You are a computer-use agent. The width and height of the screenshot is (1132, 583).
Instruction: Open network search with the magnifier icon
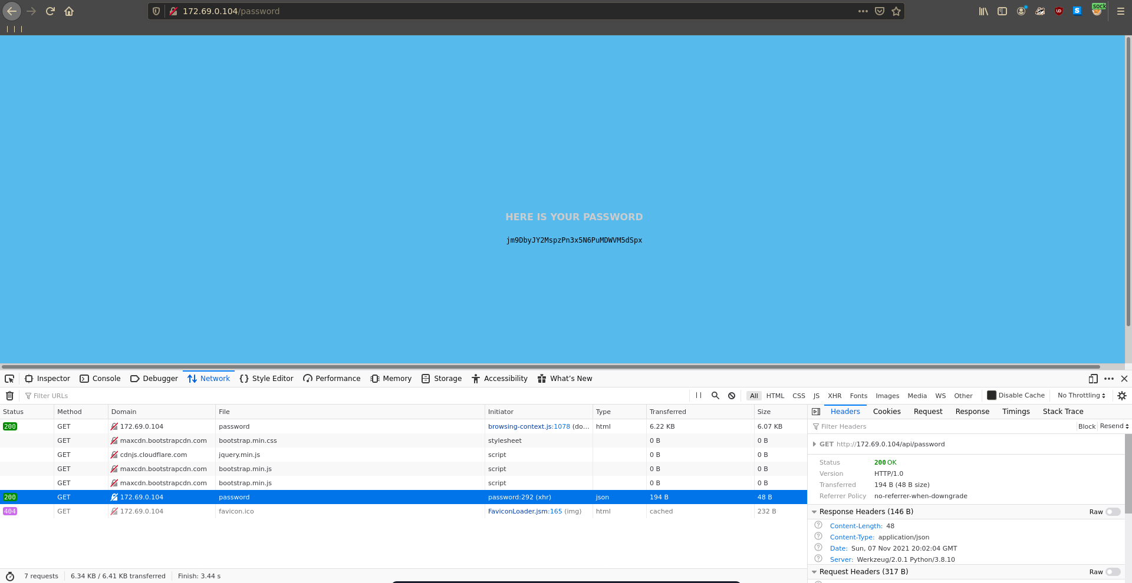[x=715, y=396]
